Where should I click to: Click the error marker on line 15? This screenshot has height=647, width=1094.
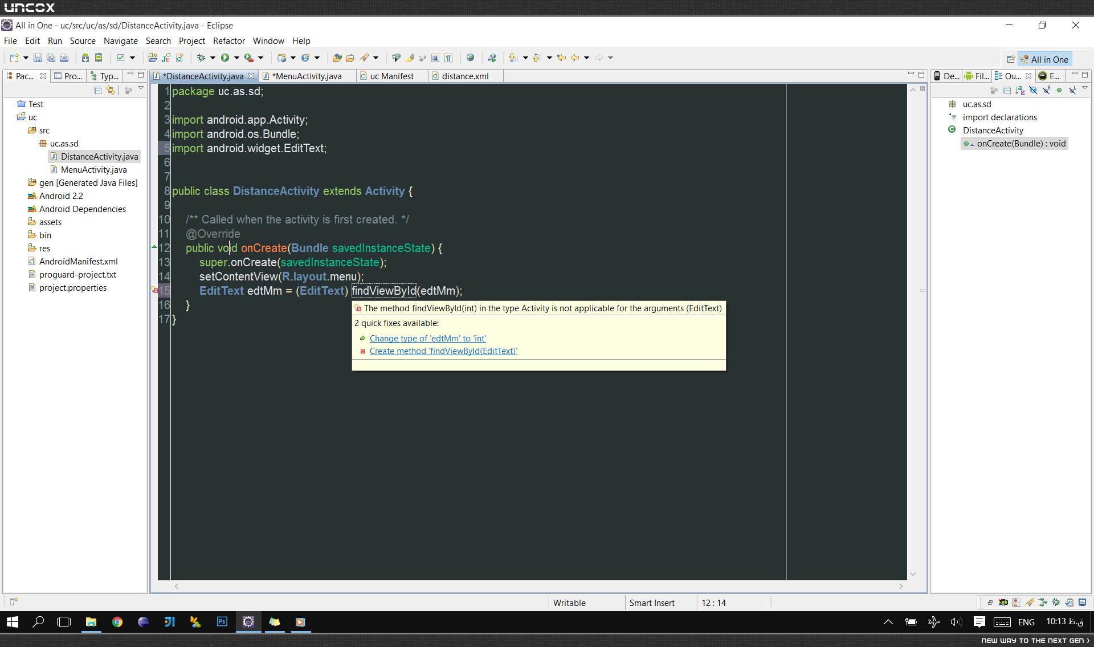(x=154, y=291)
